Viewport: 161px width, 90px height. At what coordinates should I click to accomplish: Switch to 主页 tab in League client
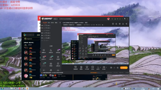[38, 35]
